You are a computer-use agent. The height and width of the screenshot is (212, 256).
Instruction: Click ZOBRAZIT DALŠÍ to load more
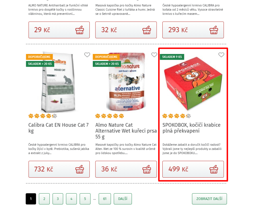(210, 199)
